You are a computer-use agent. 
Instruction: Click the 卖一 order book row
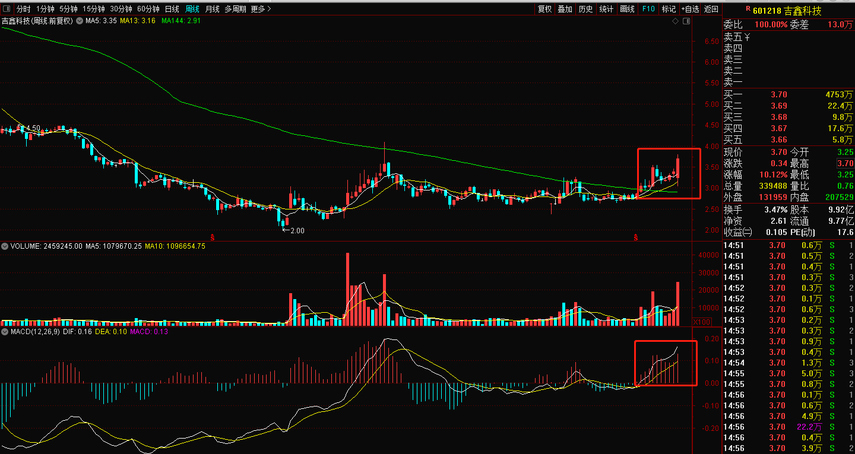[x=788, y=82]
